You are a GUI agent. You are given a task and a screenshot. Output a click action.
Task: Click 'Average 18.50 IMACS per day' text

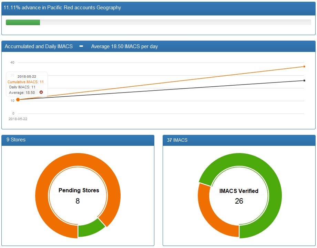pyautogui.click(x=124, y=46)
